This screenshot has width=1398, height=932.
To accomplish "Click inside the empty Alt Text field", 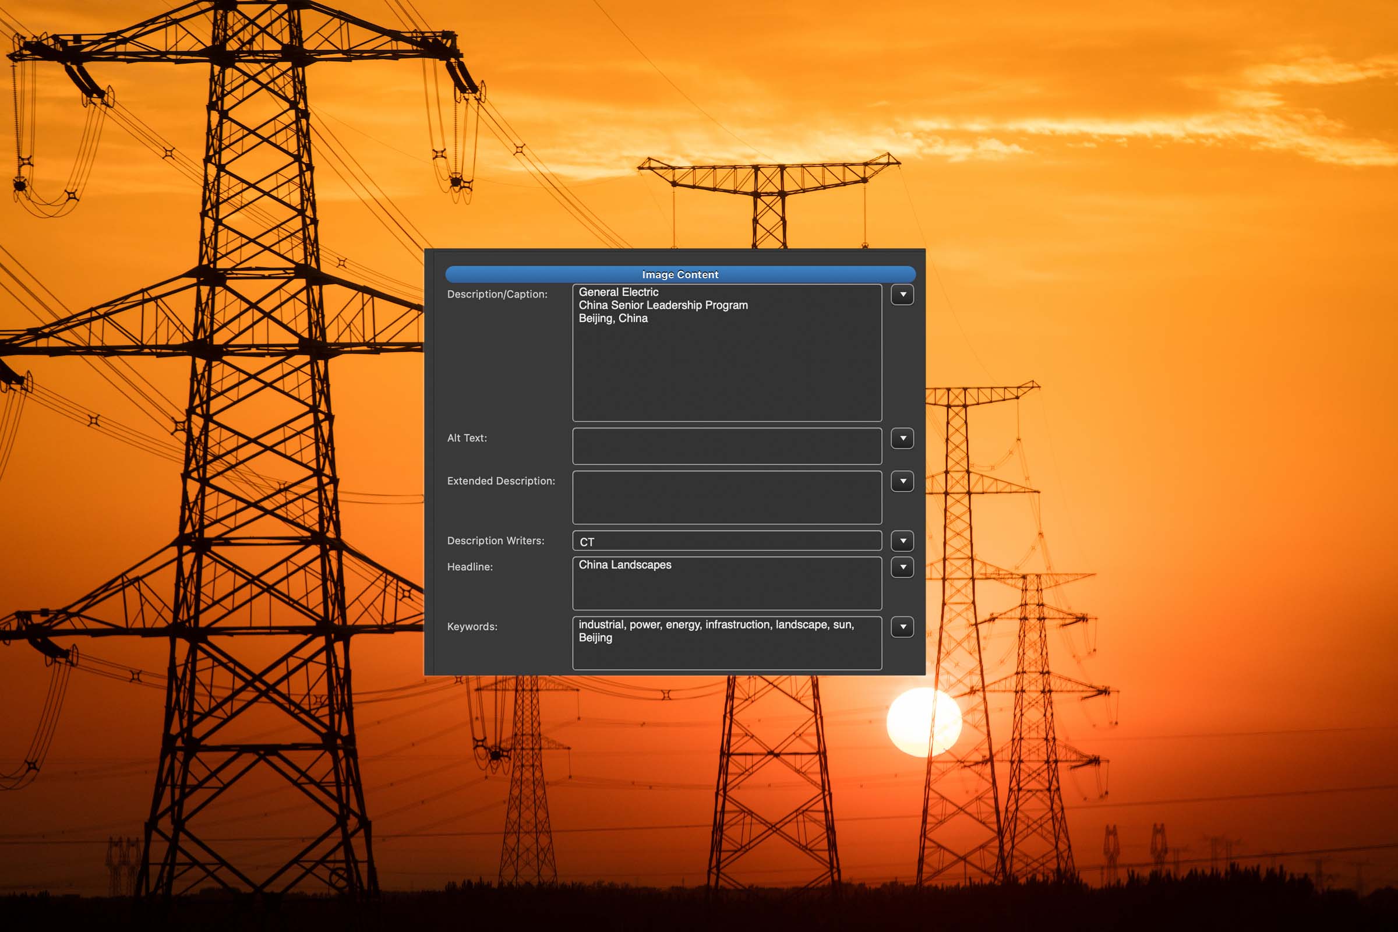I will [726, 446].
